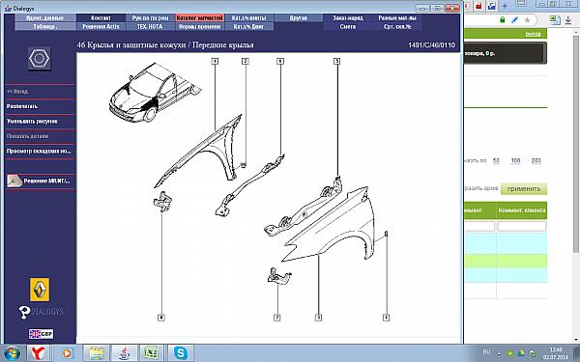580x362 pixels.
Task: Click Распечатать to print the diagram
Action: coord(22,106)
